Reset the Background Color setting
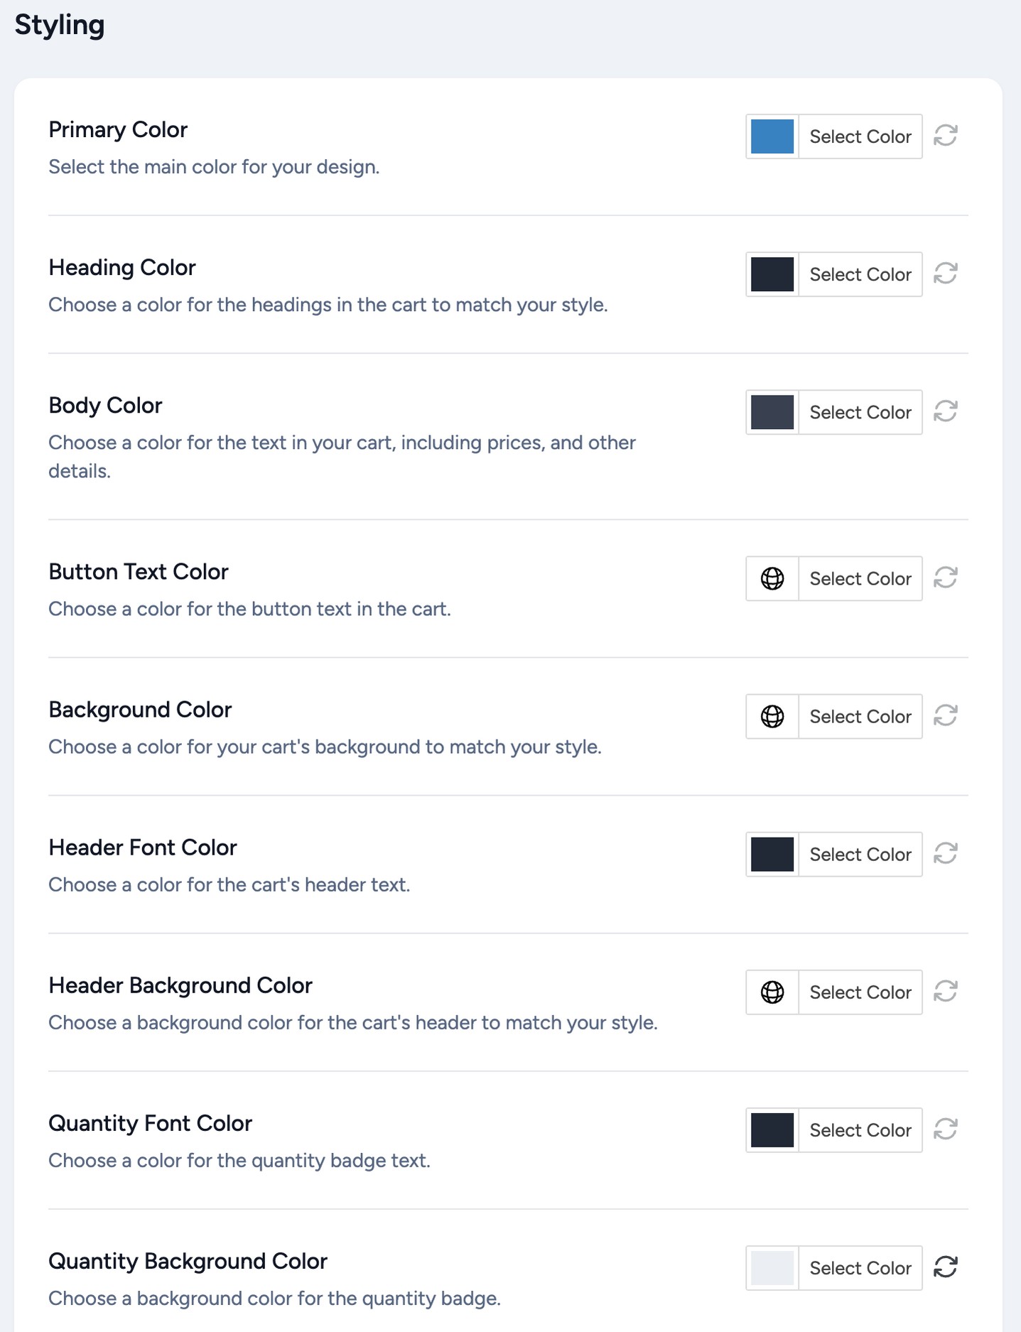The height and width of the screenshot is (1332, 1021). coord(946,715)
